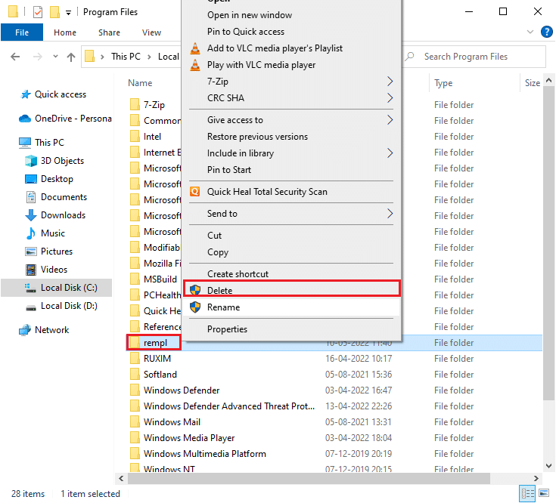Sort the list by the Size column header
Image resolution: width=556 pixels, height=503 pixels.
533,83
